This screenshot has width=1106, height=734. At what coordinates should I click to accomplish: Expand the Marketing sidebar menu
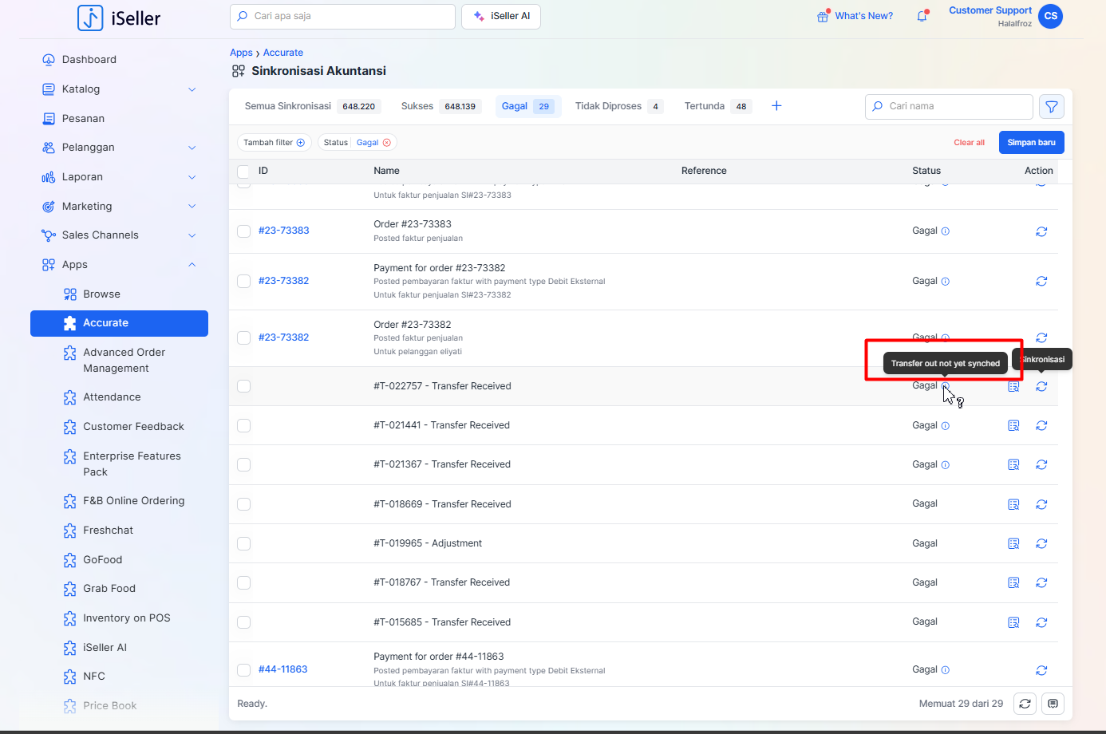192,207
